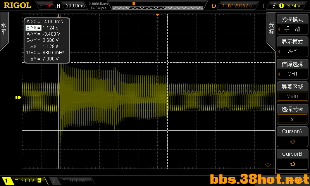Click the orange trigger marker in the overview bar
The image size is (310, 186).
point(134,4)
